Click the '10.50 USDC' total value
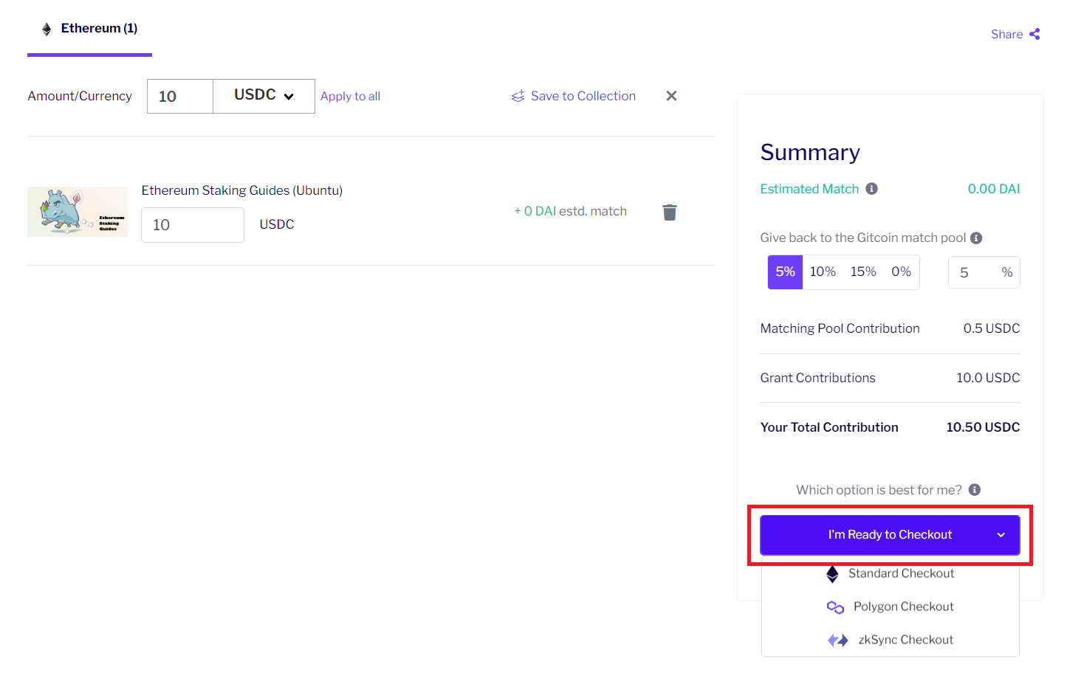This screenshot has height=684, width=1067. pyautogui.click(x=983, y=427)
